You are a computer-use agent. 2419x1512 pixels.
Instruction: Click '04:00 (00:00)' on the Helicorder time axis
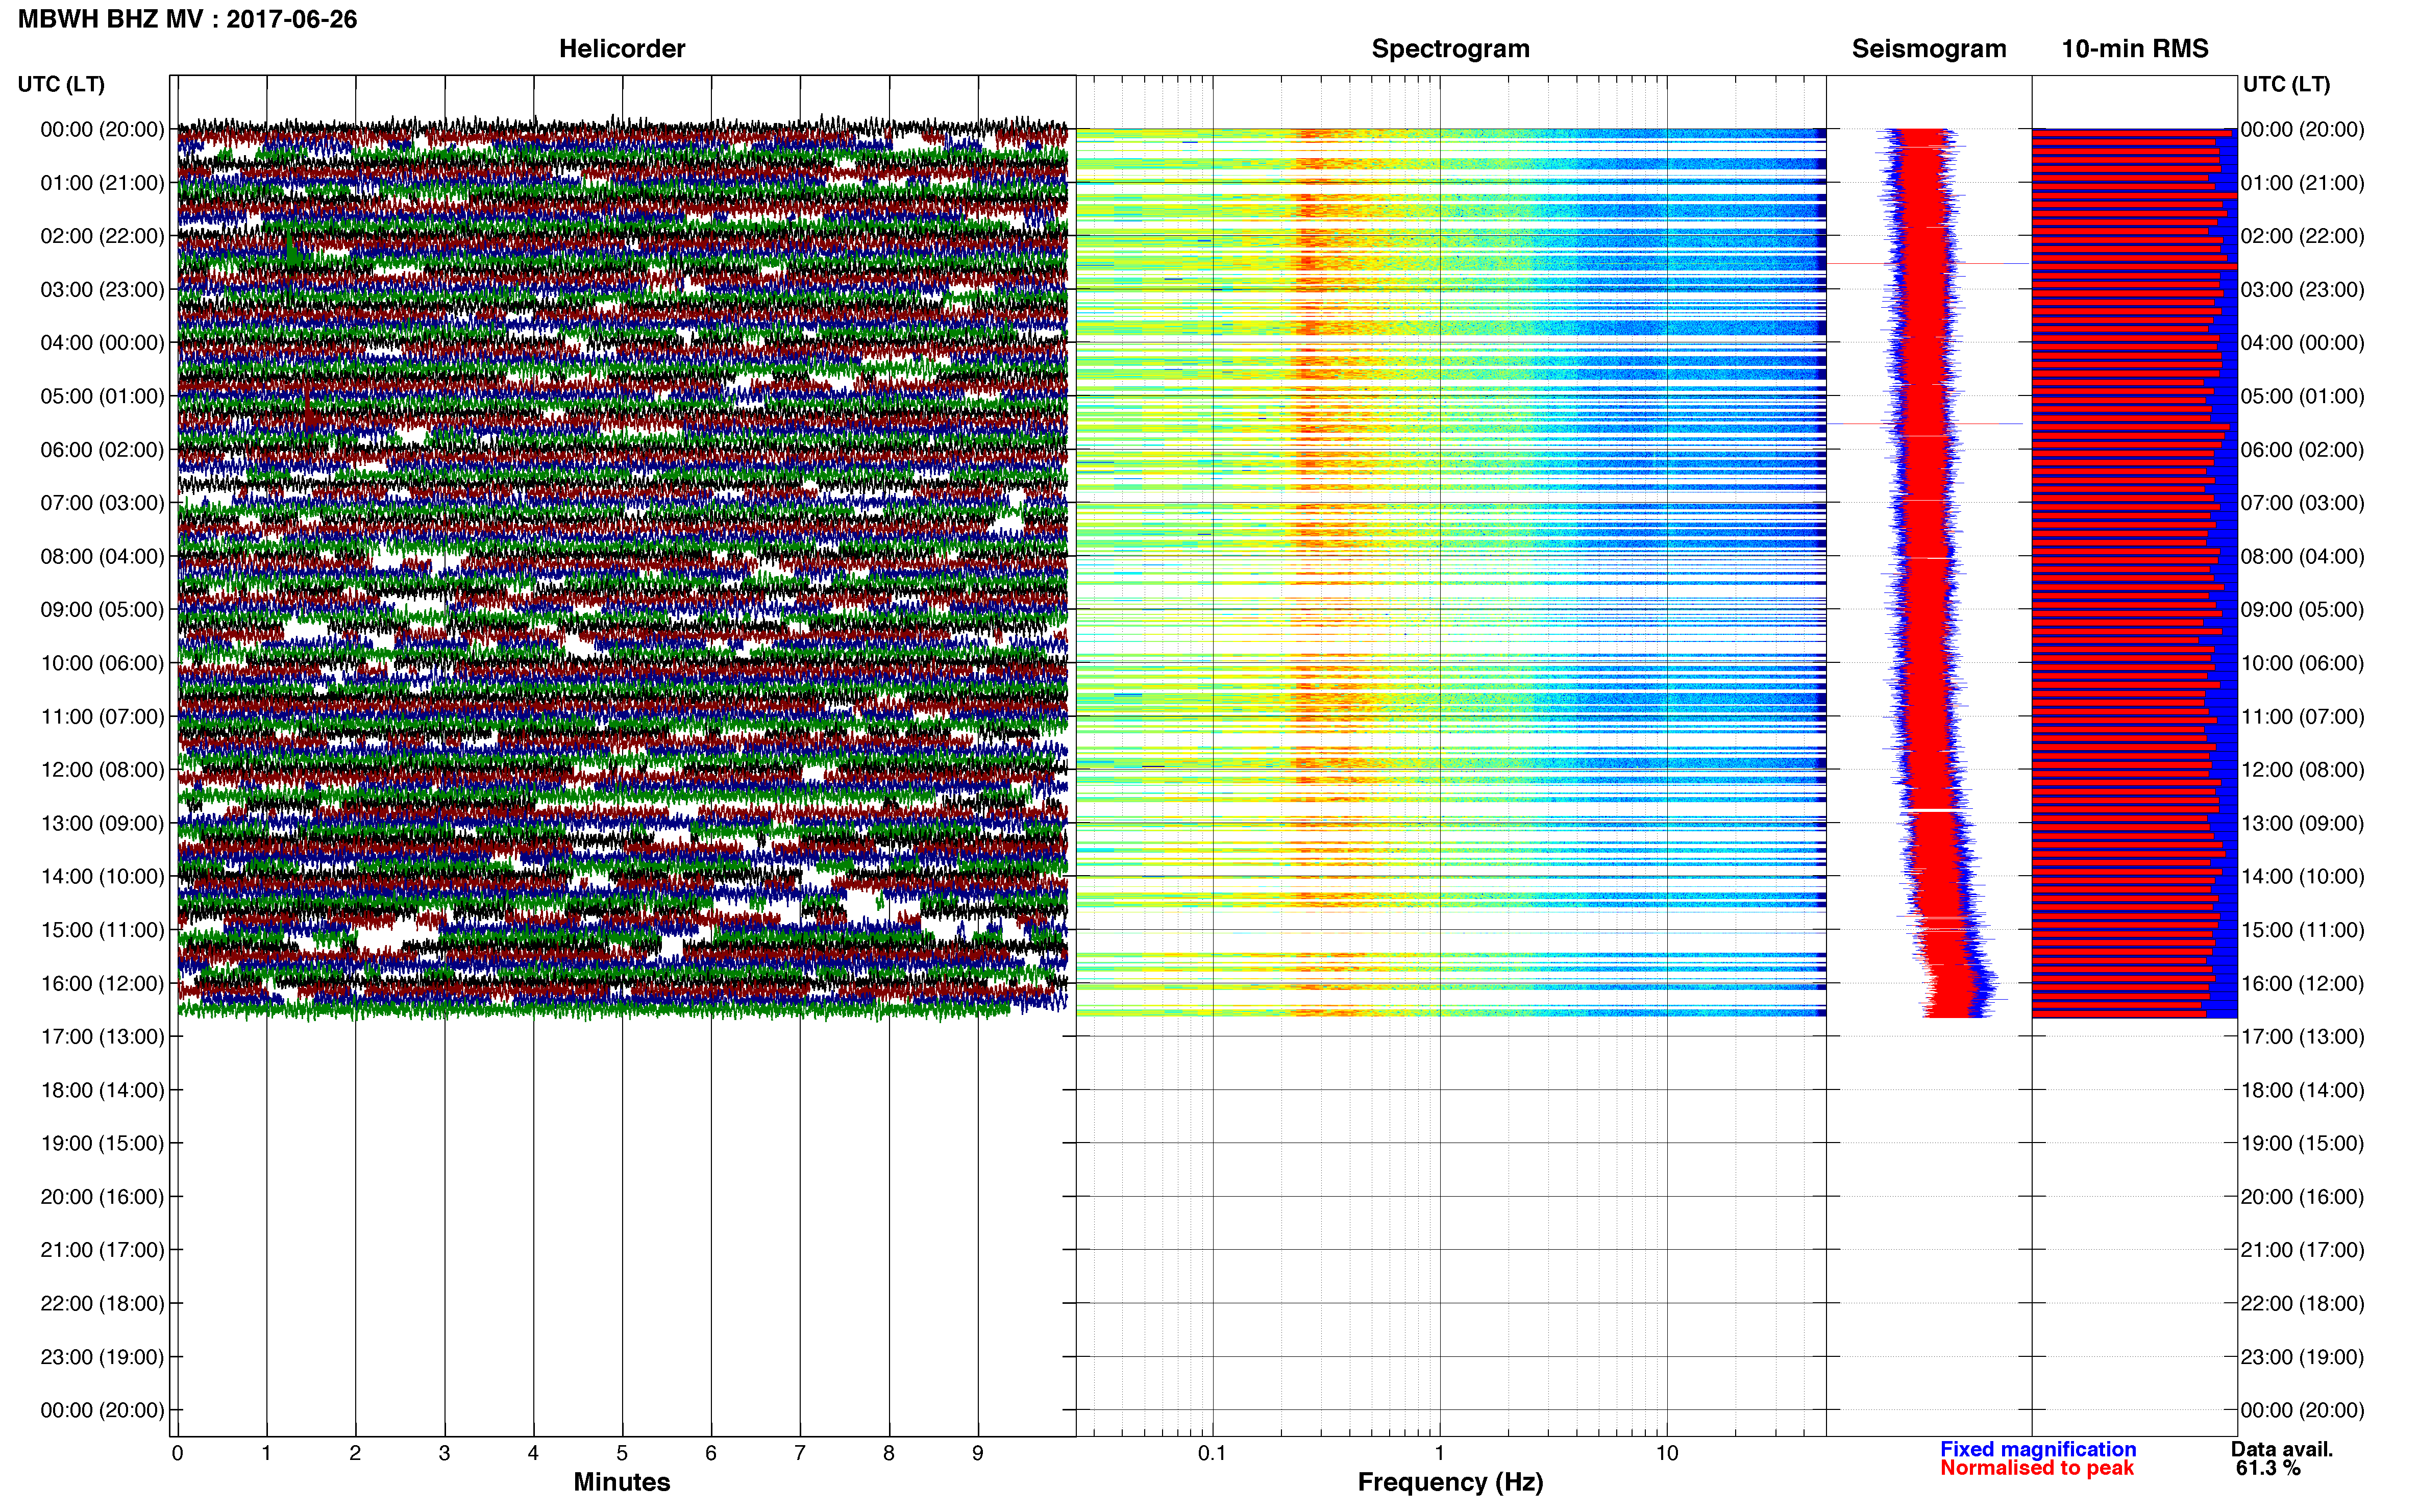[102, 343]
